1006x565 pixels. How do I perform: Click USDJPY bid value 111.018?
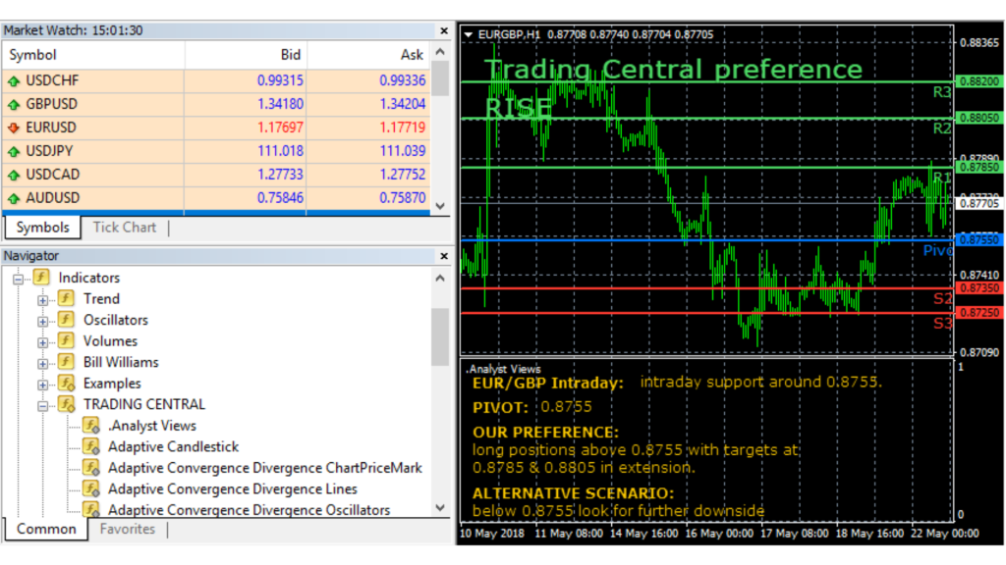[280, 151]
